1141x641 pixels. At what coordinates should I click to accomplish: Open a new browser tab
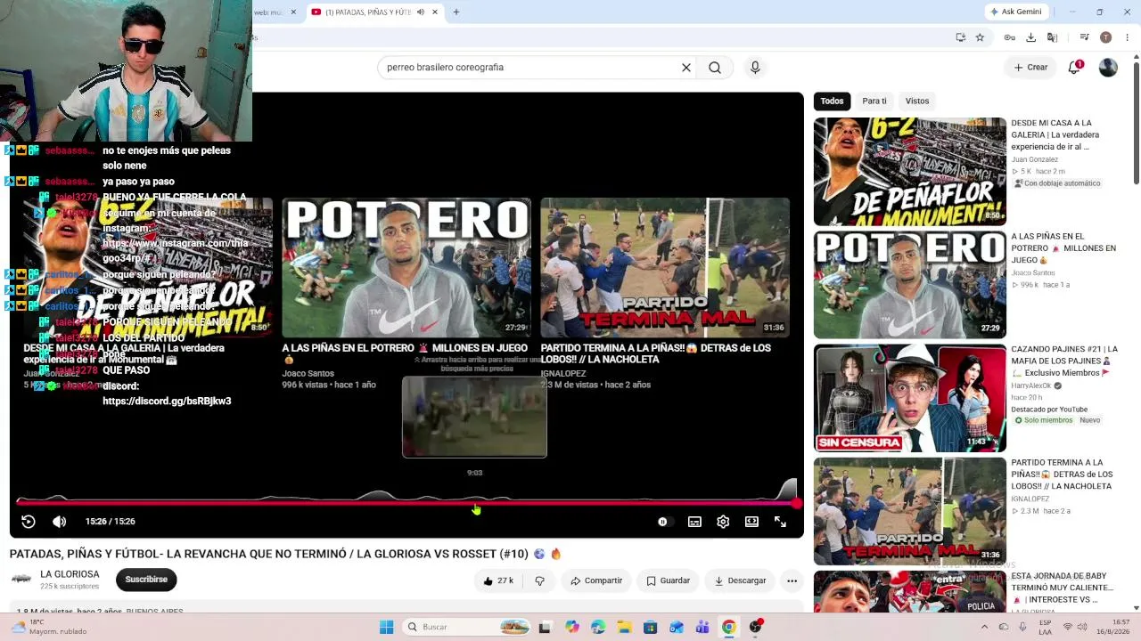pos(456,12)
